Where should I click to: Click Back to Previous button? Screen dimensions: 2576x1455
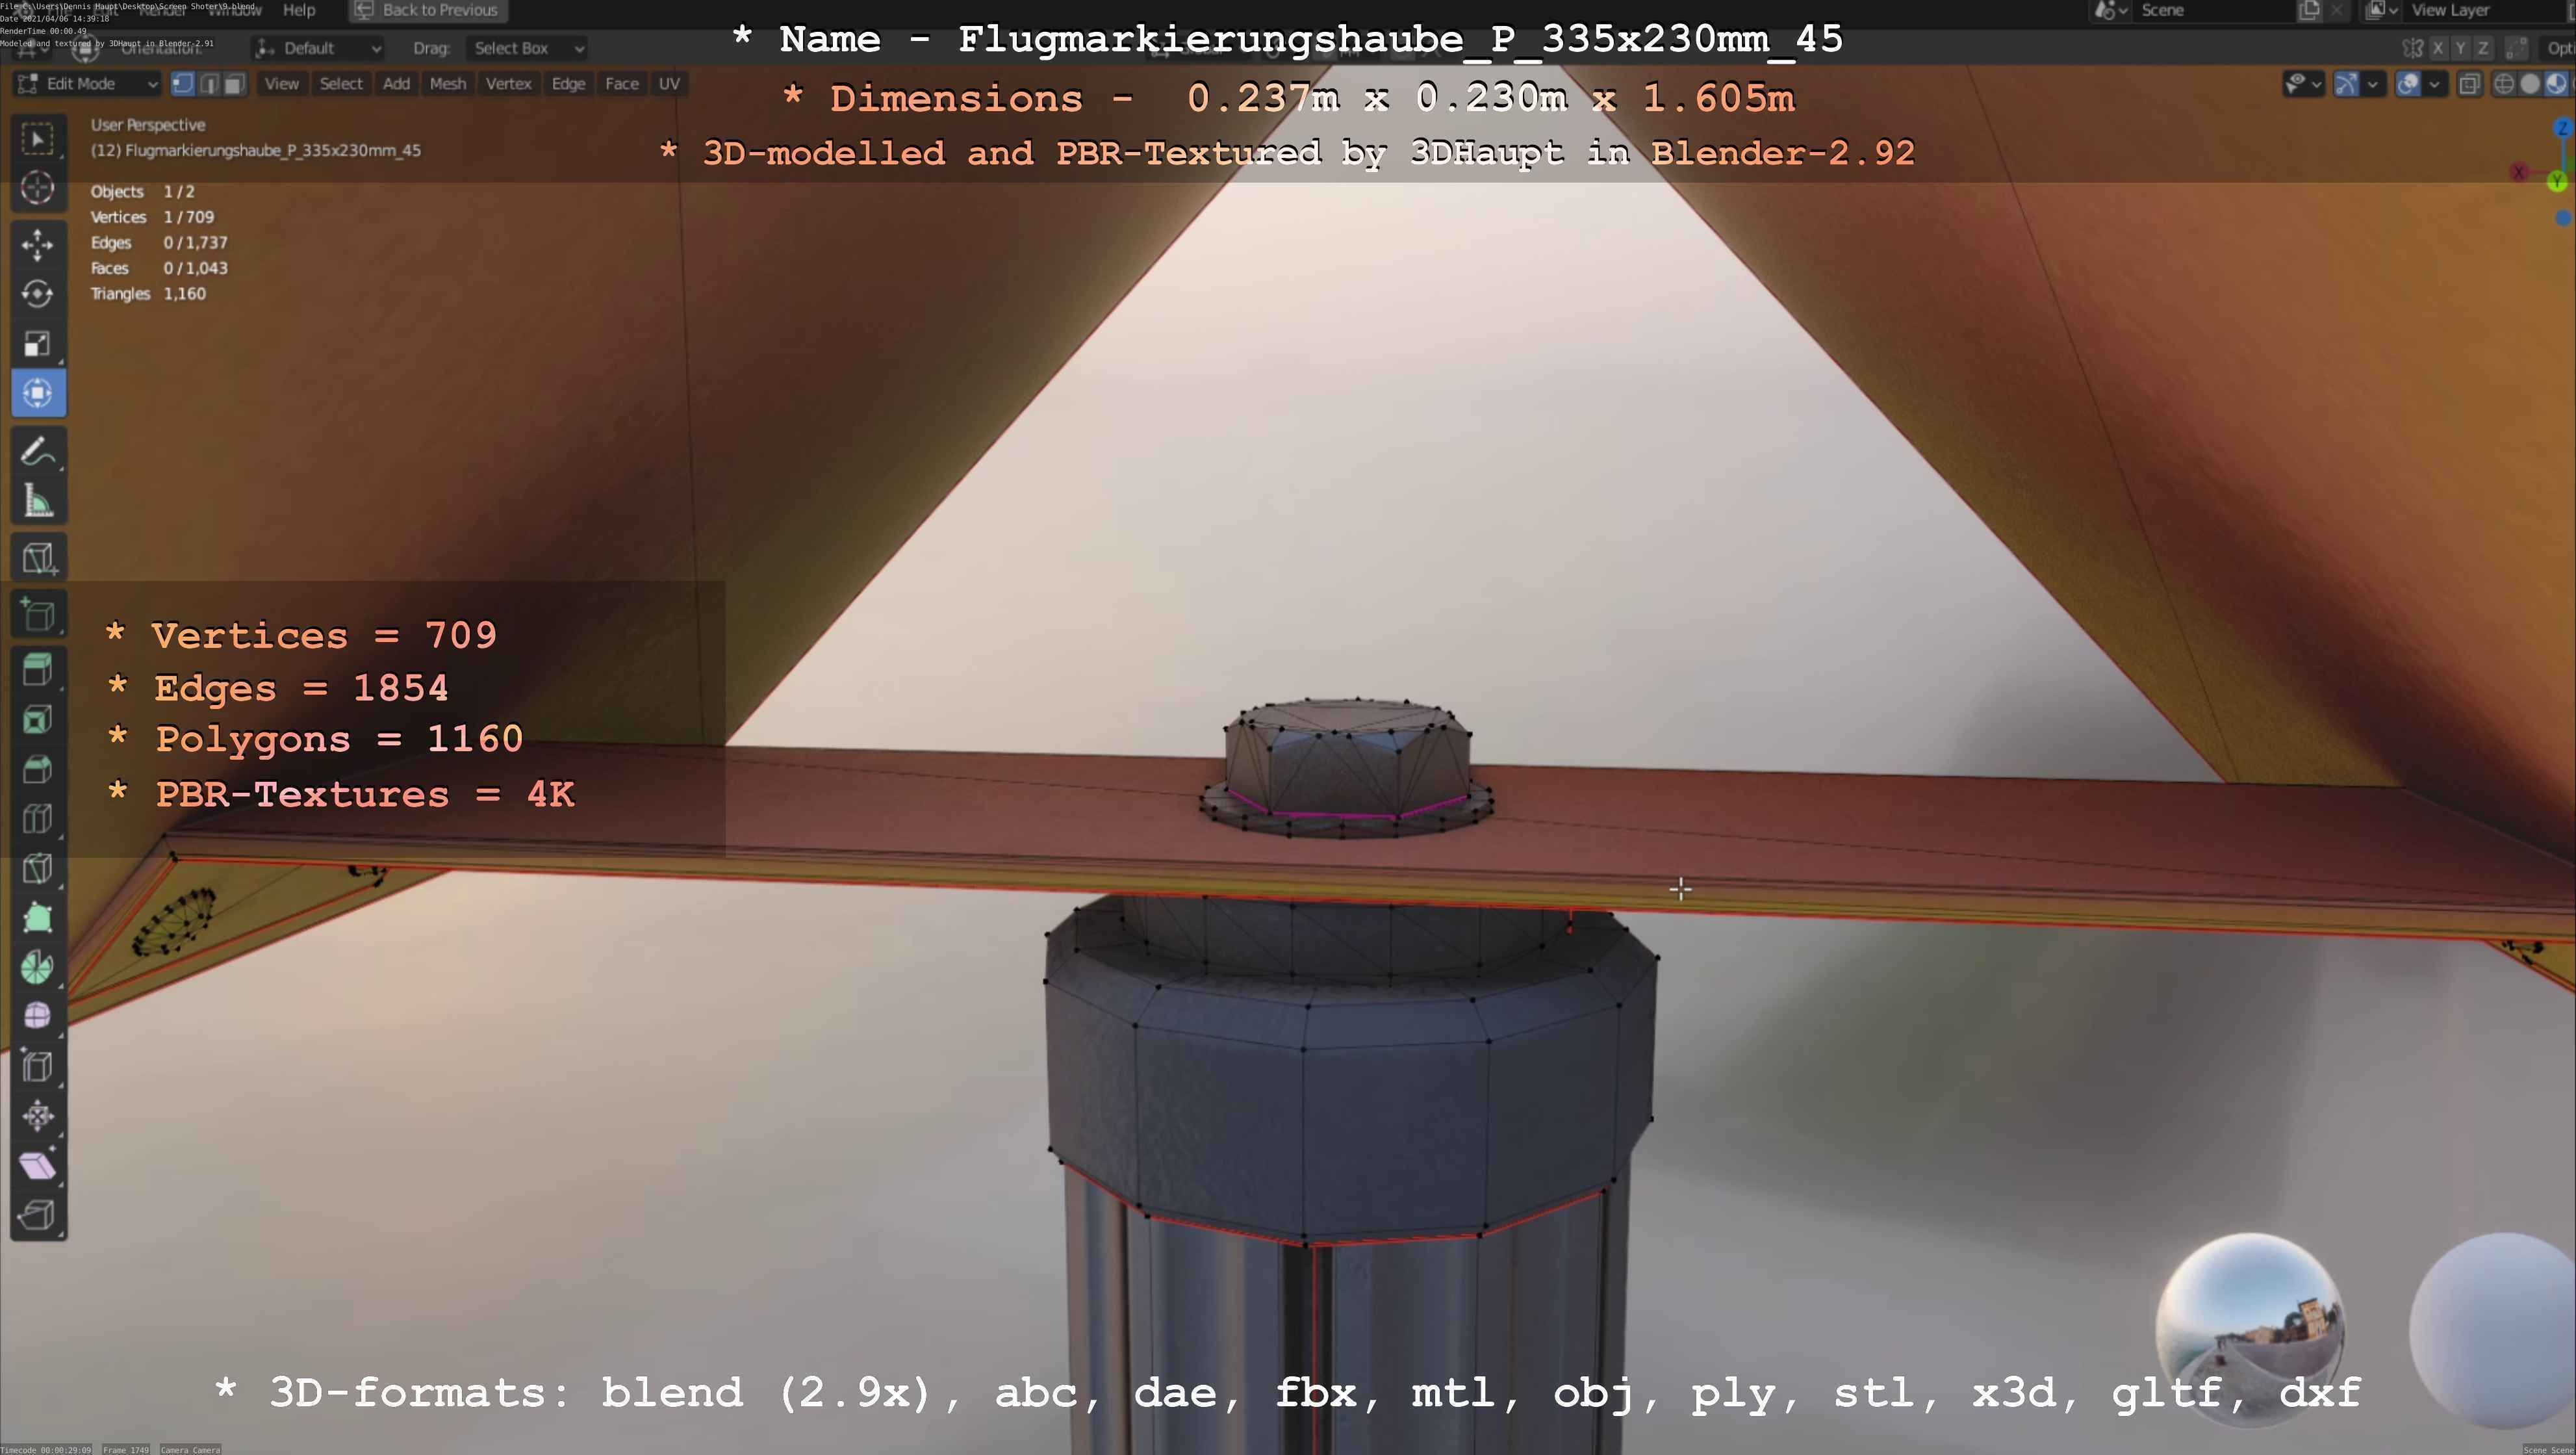pos(428,10)
